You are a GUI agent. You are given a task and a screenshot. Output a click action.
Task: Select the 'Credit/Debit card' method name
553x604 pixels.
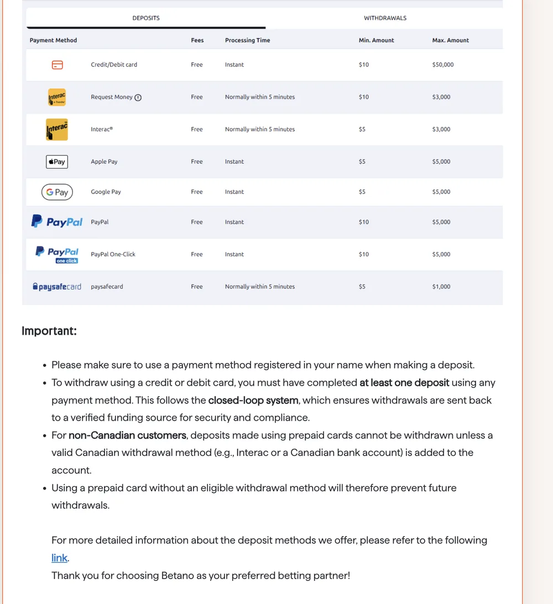pyautogui.click(x=114, y=65)
